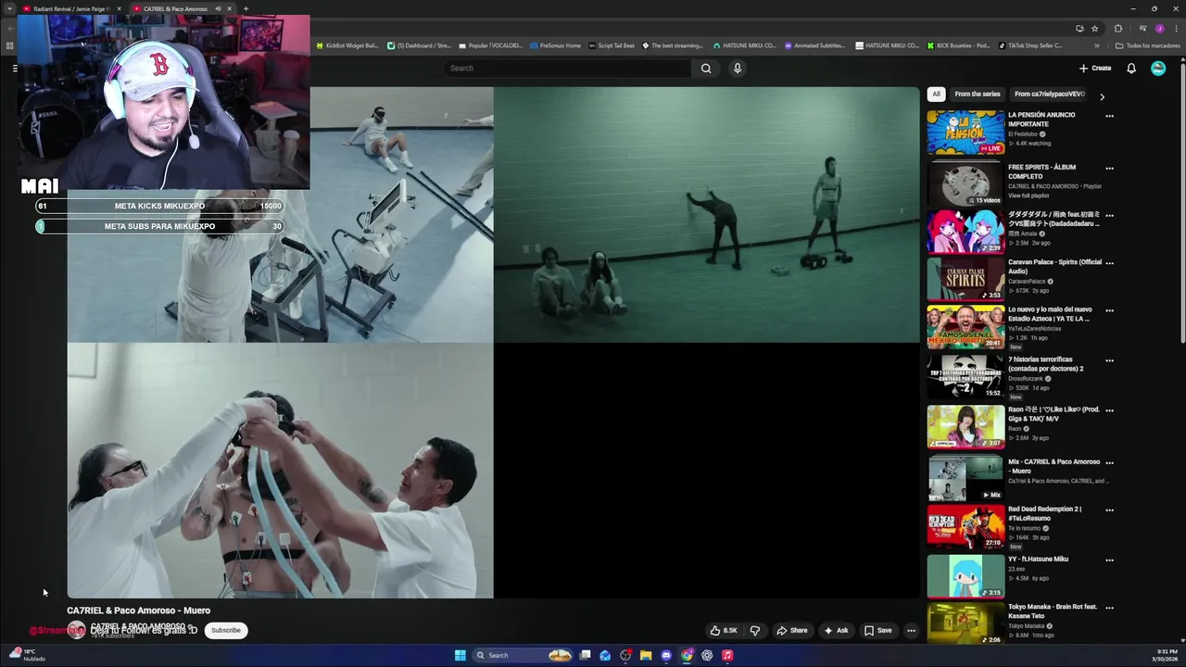Open the Script Tail Beat bookmark
The height and width of the screenshot is (667, 1186).
pos(612,45)
